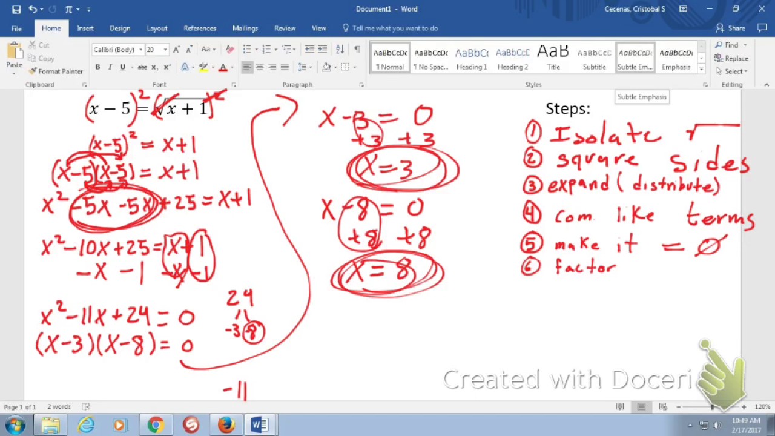Expand Styles gallery More arrow
Viewport: 775px width, 436px height.
(701, 70)
